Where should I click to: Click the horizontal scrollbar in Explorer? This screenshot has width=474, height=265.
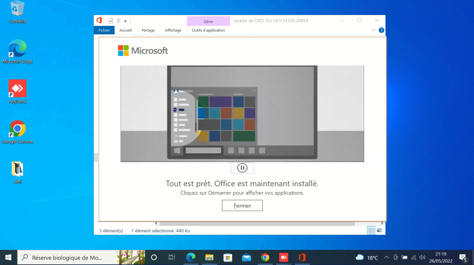click(x=257, y=223)
